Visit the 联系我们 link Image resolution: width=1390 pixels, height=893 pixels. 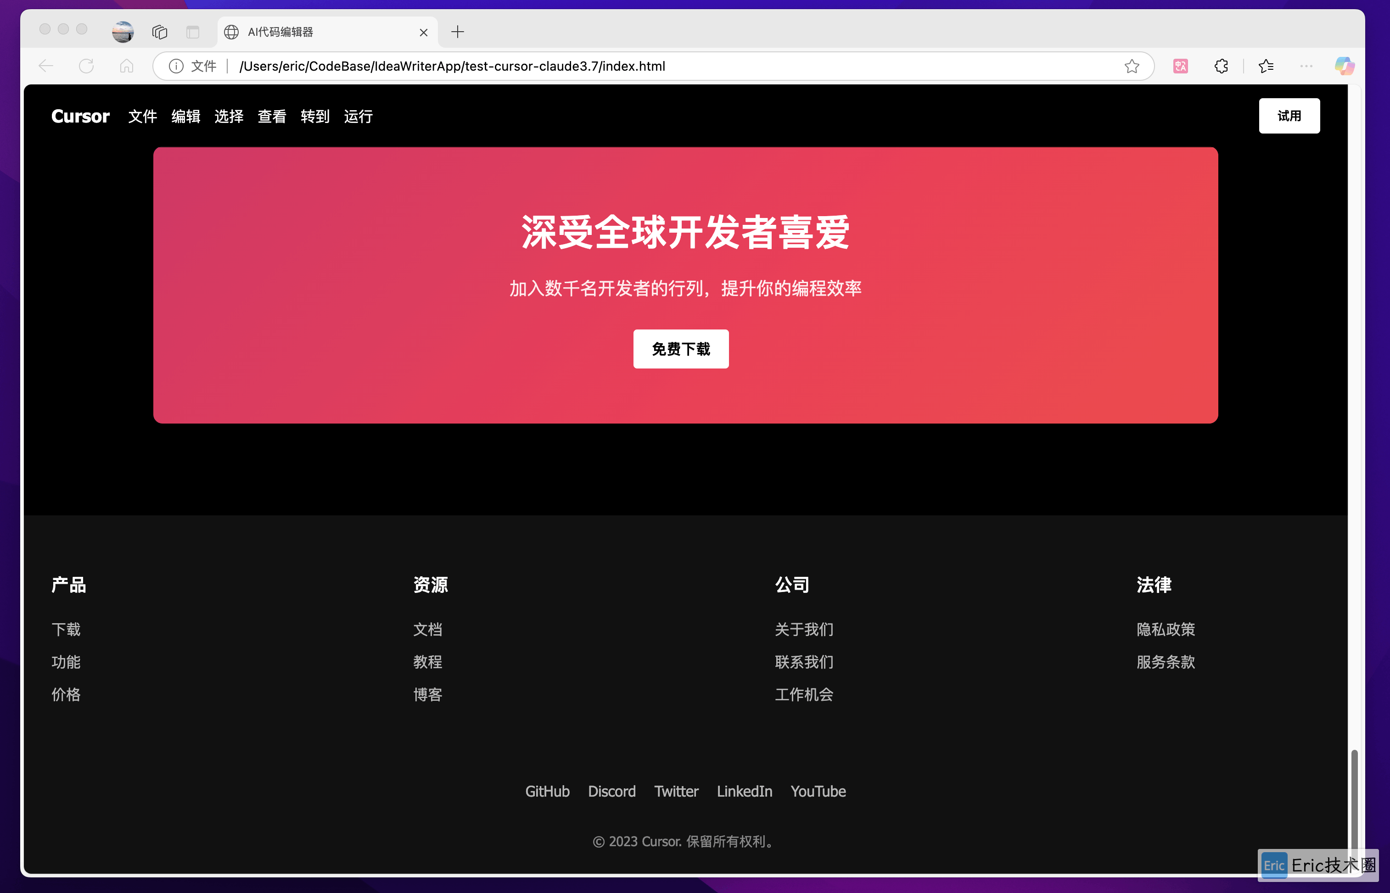tap(804, 662)
